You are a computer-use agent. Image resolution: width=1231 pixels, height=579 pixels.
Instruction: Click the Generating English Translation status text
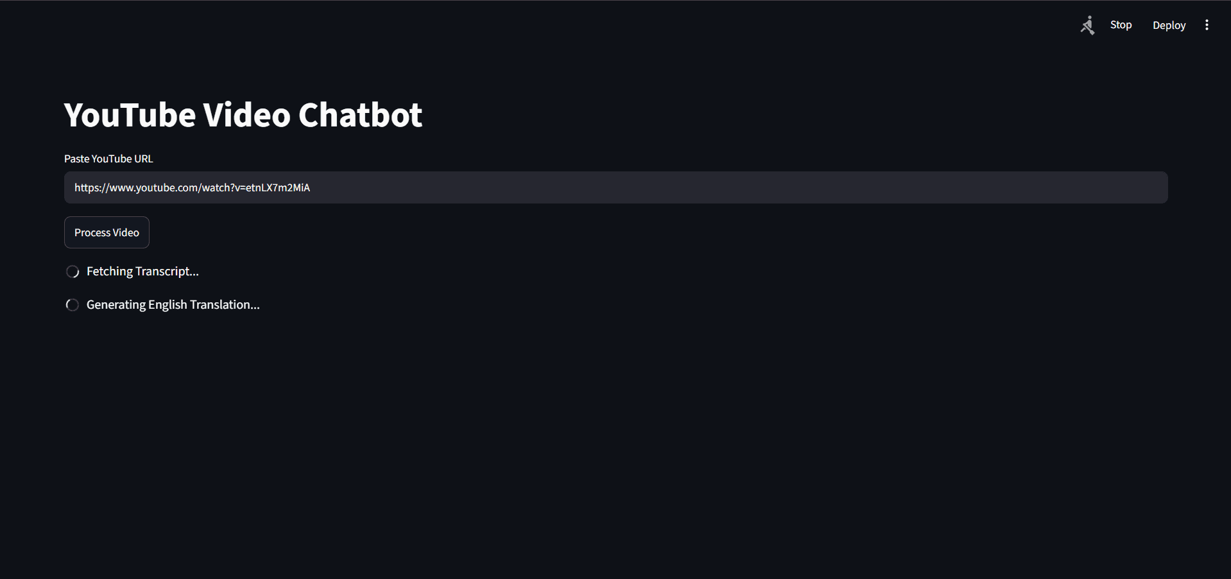[x=173, y=305]
